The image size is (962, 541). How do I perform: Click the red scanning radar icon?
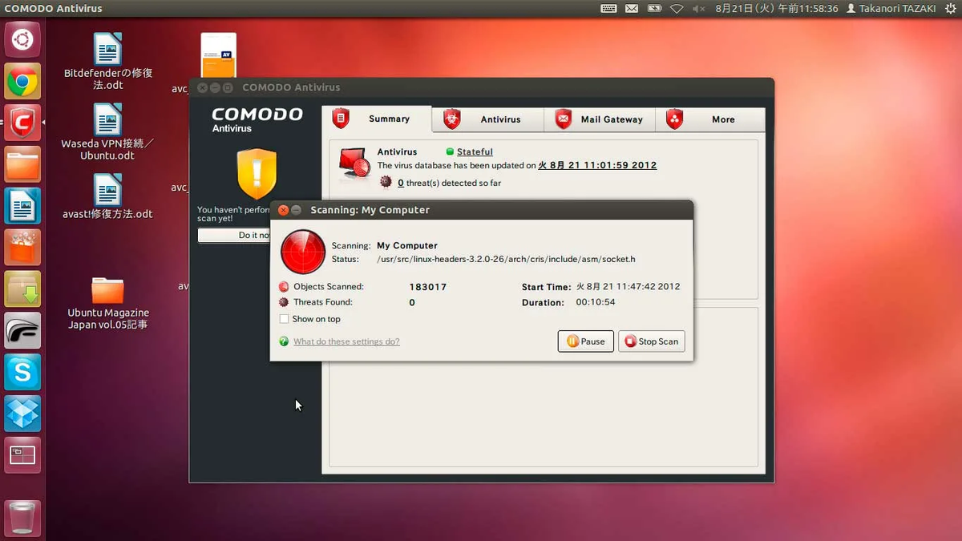(303, 252)
